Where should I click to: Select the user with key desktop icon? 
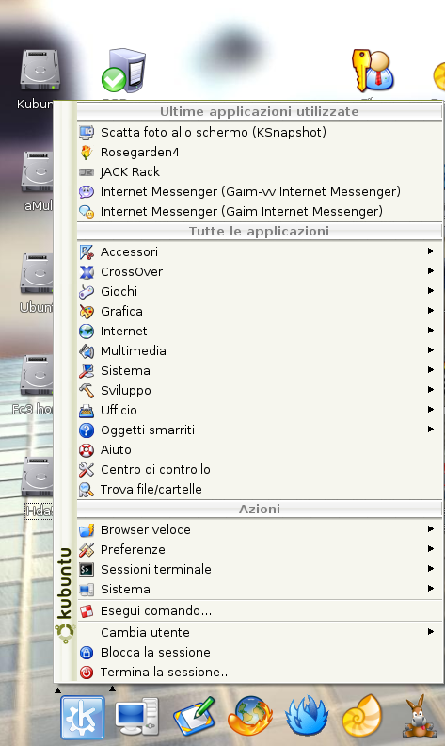coord(373,71)
